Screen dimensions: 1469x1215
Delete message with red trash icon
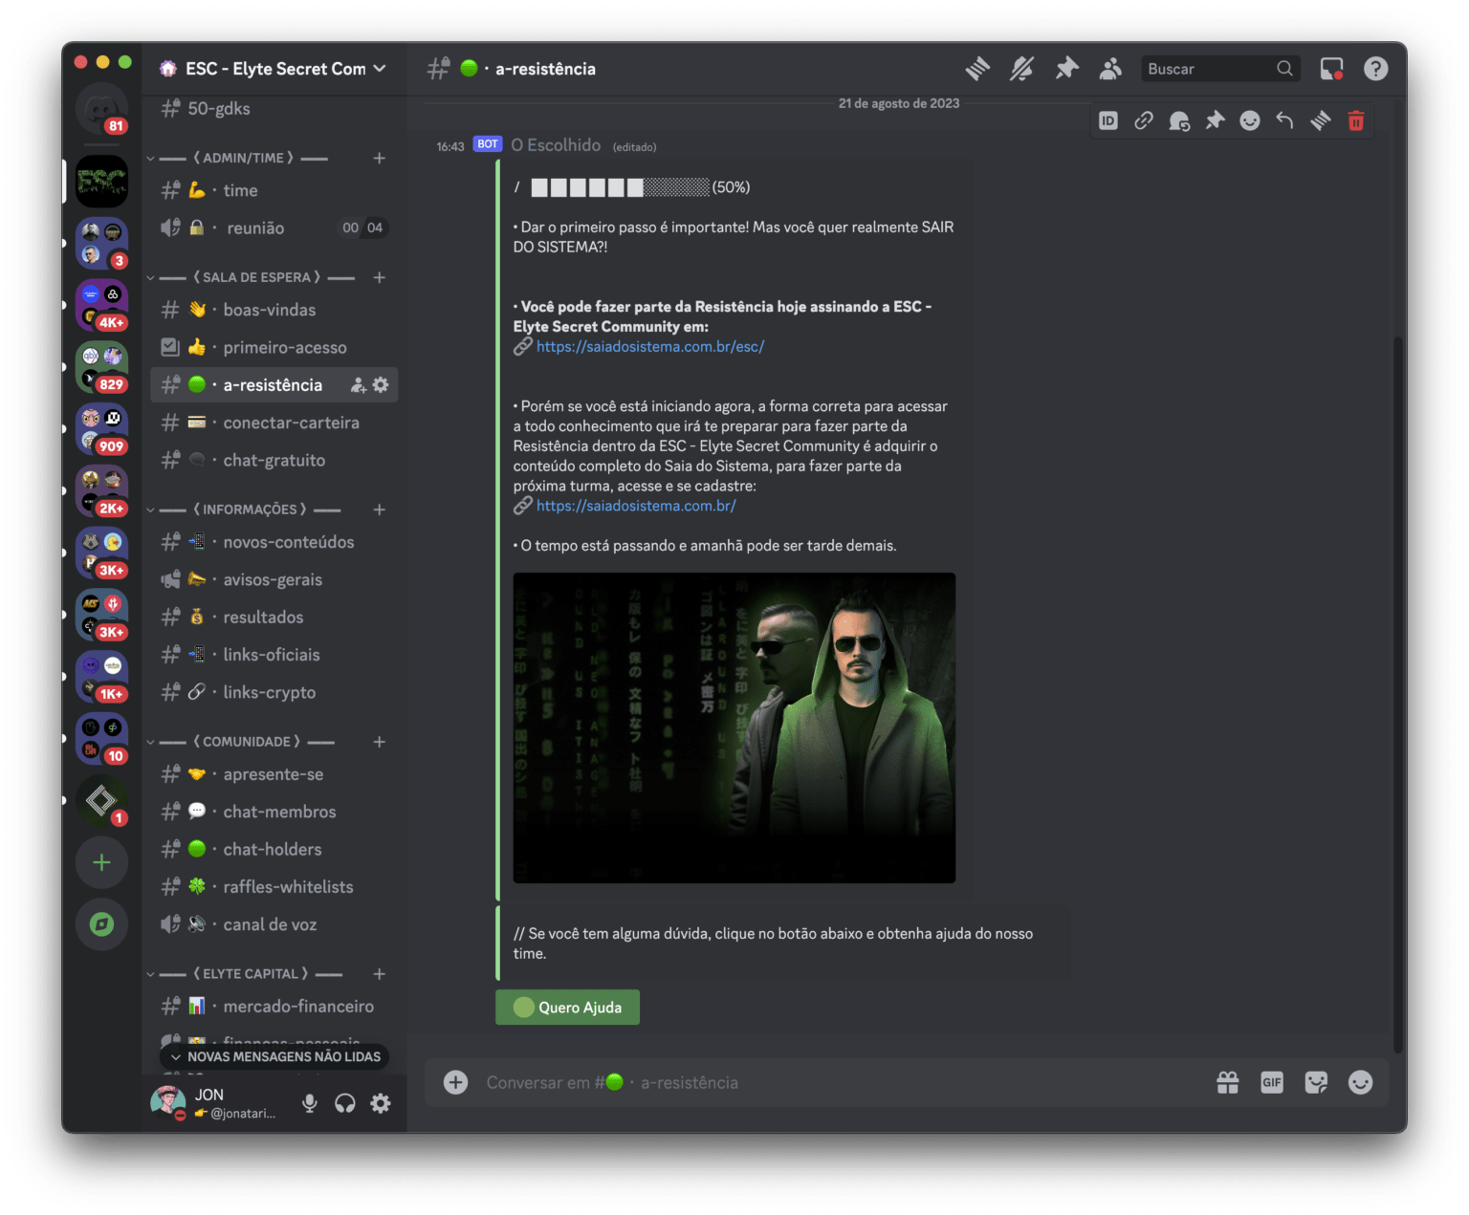(x=1356, y=120)
